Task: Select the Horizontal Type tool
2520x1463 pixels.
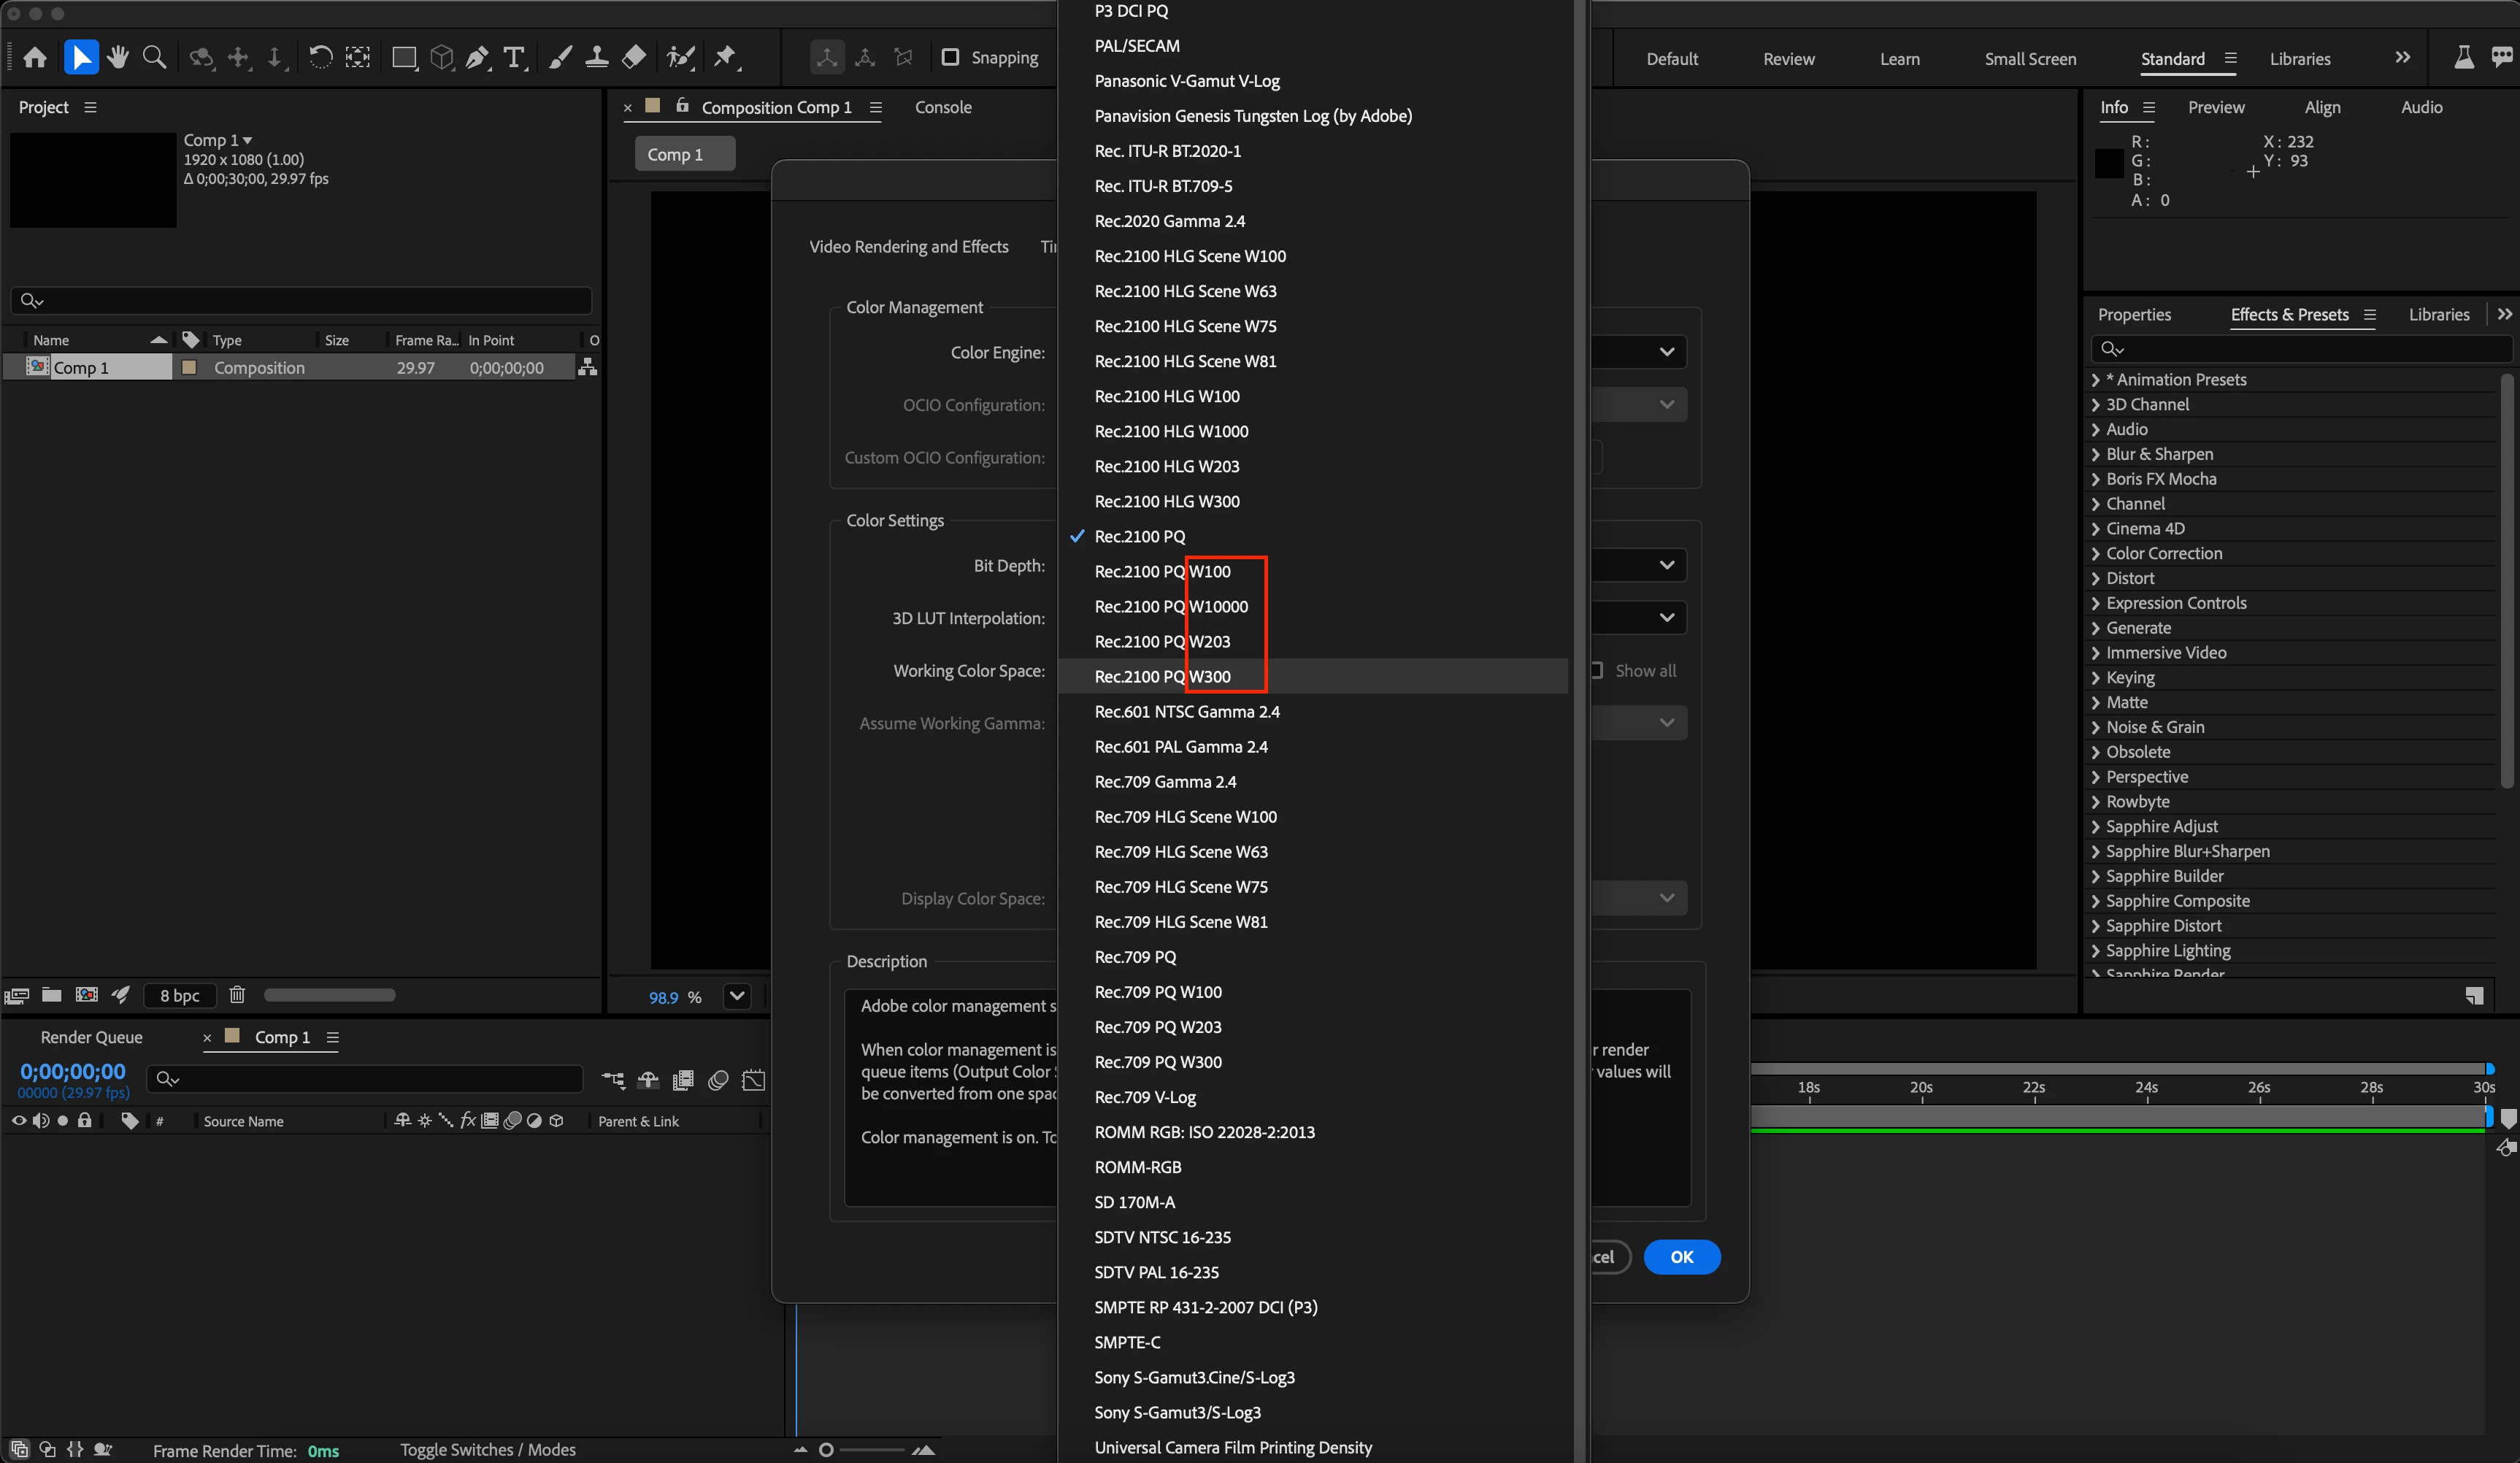Action: click(514, 57)
